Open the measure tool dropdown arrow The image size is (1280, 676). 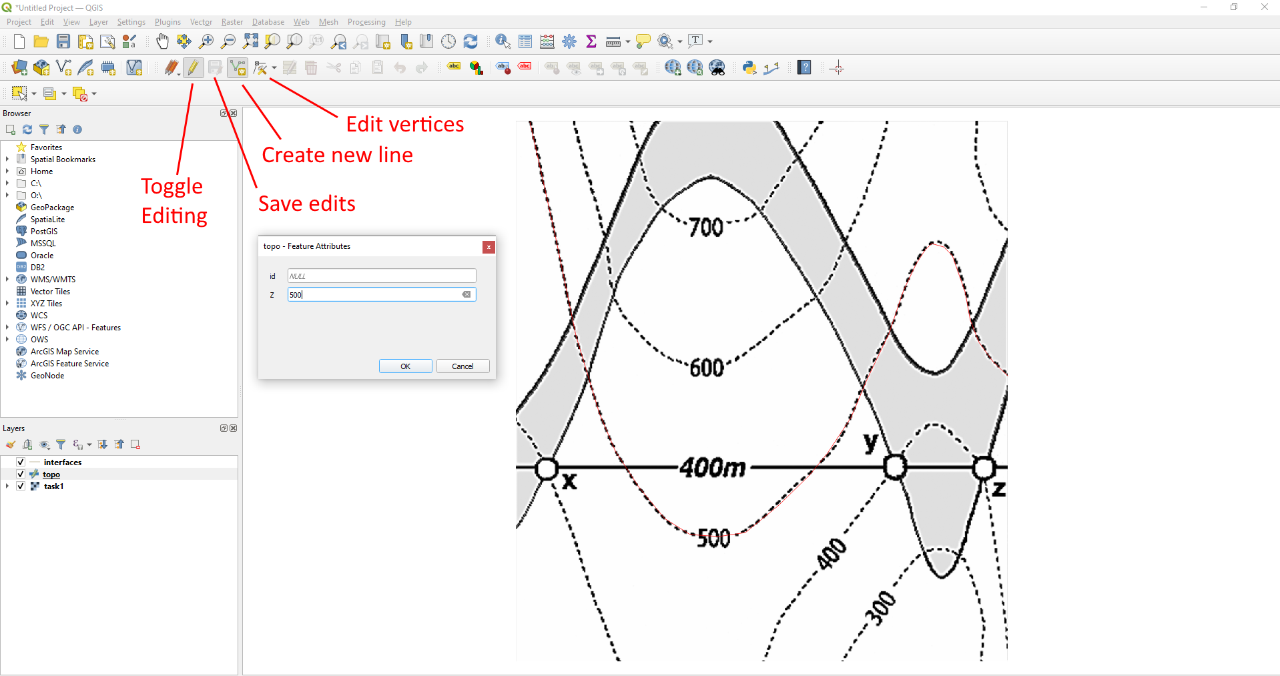pyautogui.click(x=628, y=41)
